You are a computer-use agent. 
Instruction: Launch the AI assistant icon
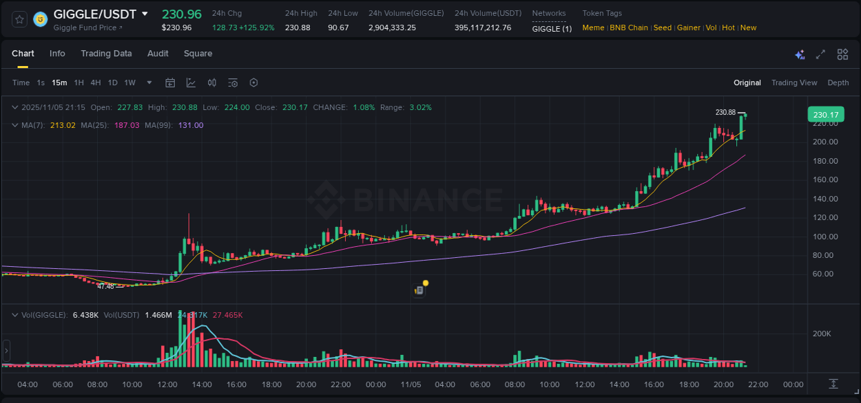click(799, 54)
